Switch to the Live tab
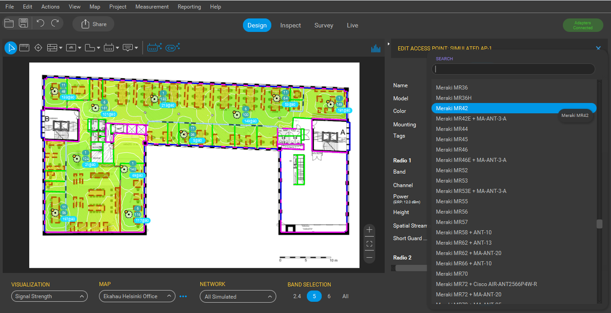 [353, 25]
